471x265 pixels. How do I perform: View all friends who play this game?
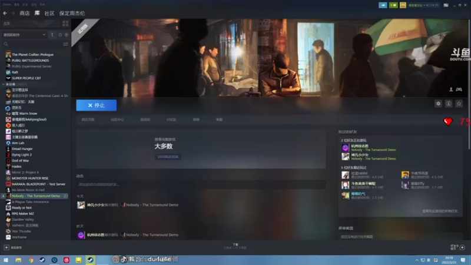coord(440,211)
